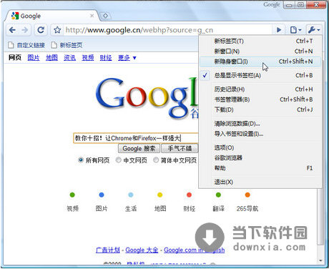Screen dimensions: 329x269
Task: Select 所有网页 radio button
Action: point(81,160)
